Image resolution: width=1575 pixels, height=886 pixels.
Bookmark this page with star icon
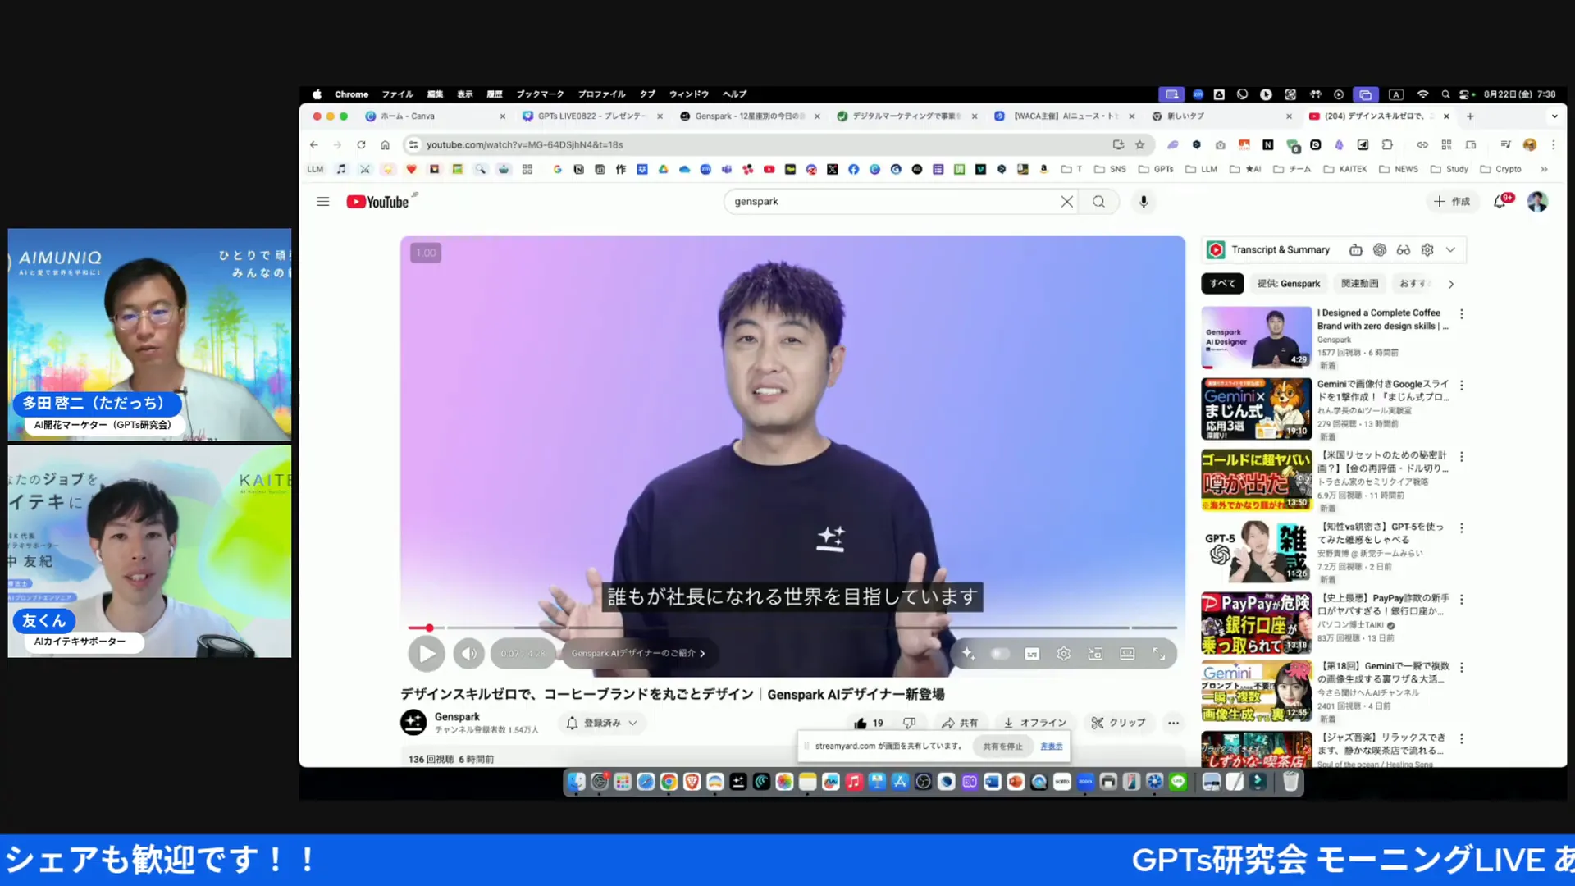pyautogui.click(x=1139, y=144)
